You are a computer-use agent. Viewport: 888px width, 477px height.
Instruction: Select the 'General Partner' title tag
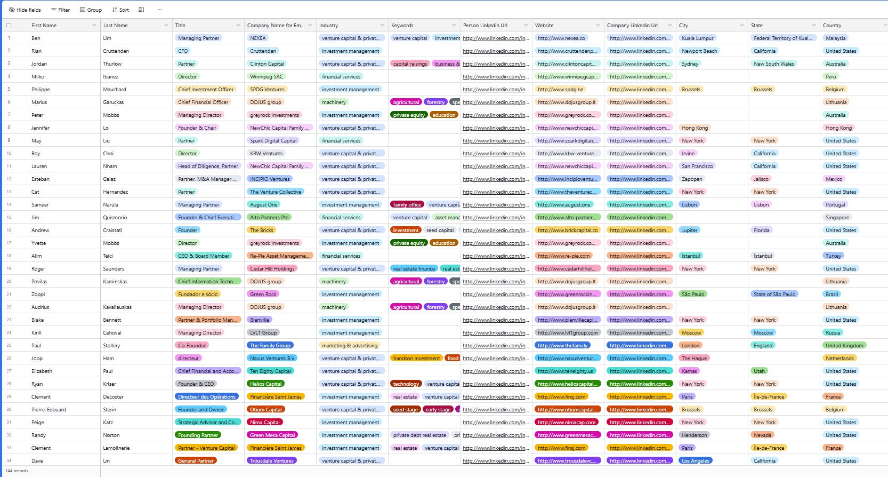[196, 461]
